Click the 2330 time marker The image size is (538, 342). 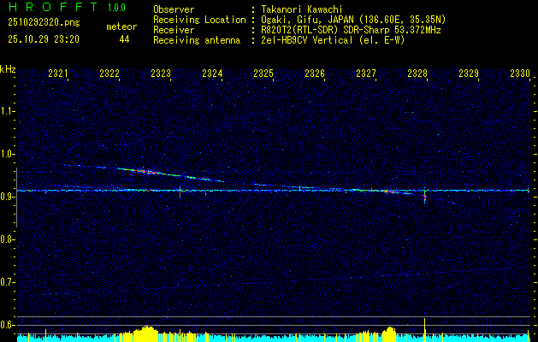pos(520,73)
